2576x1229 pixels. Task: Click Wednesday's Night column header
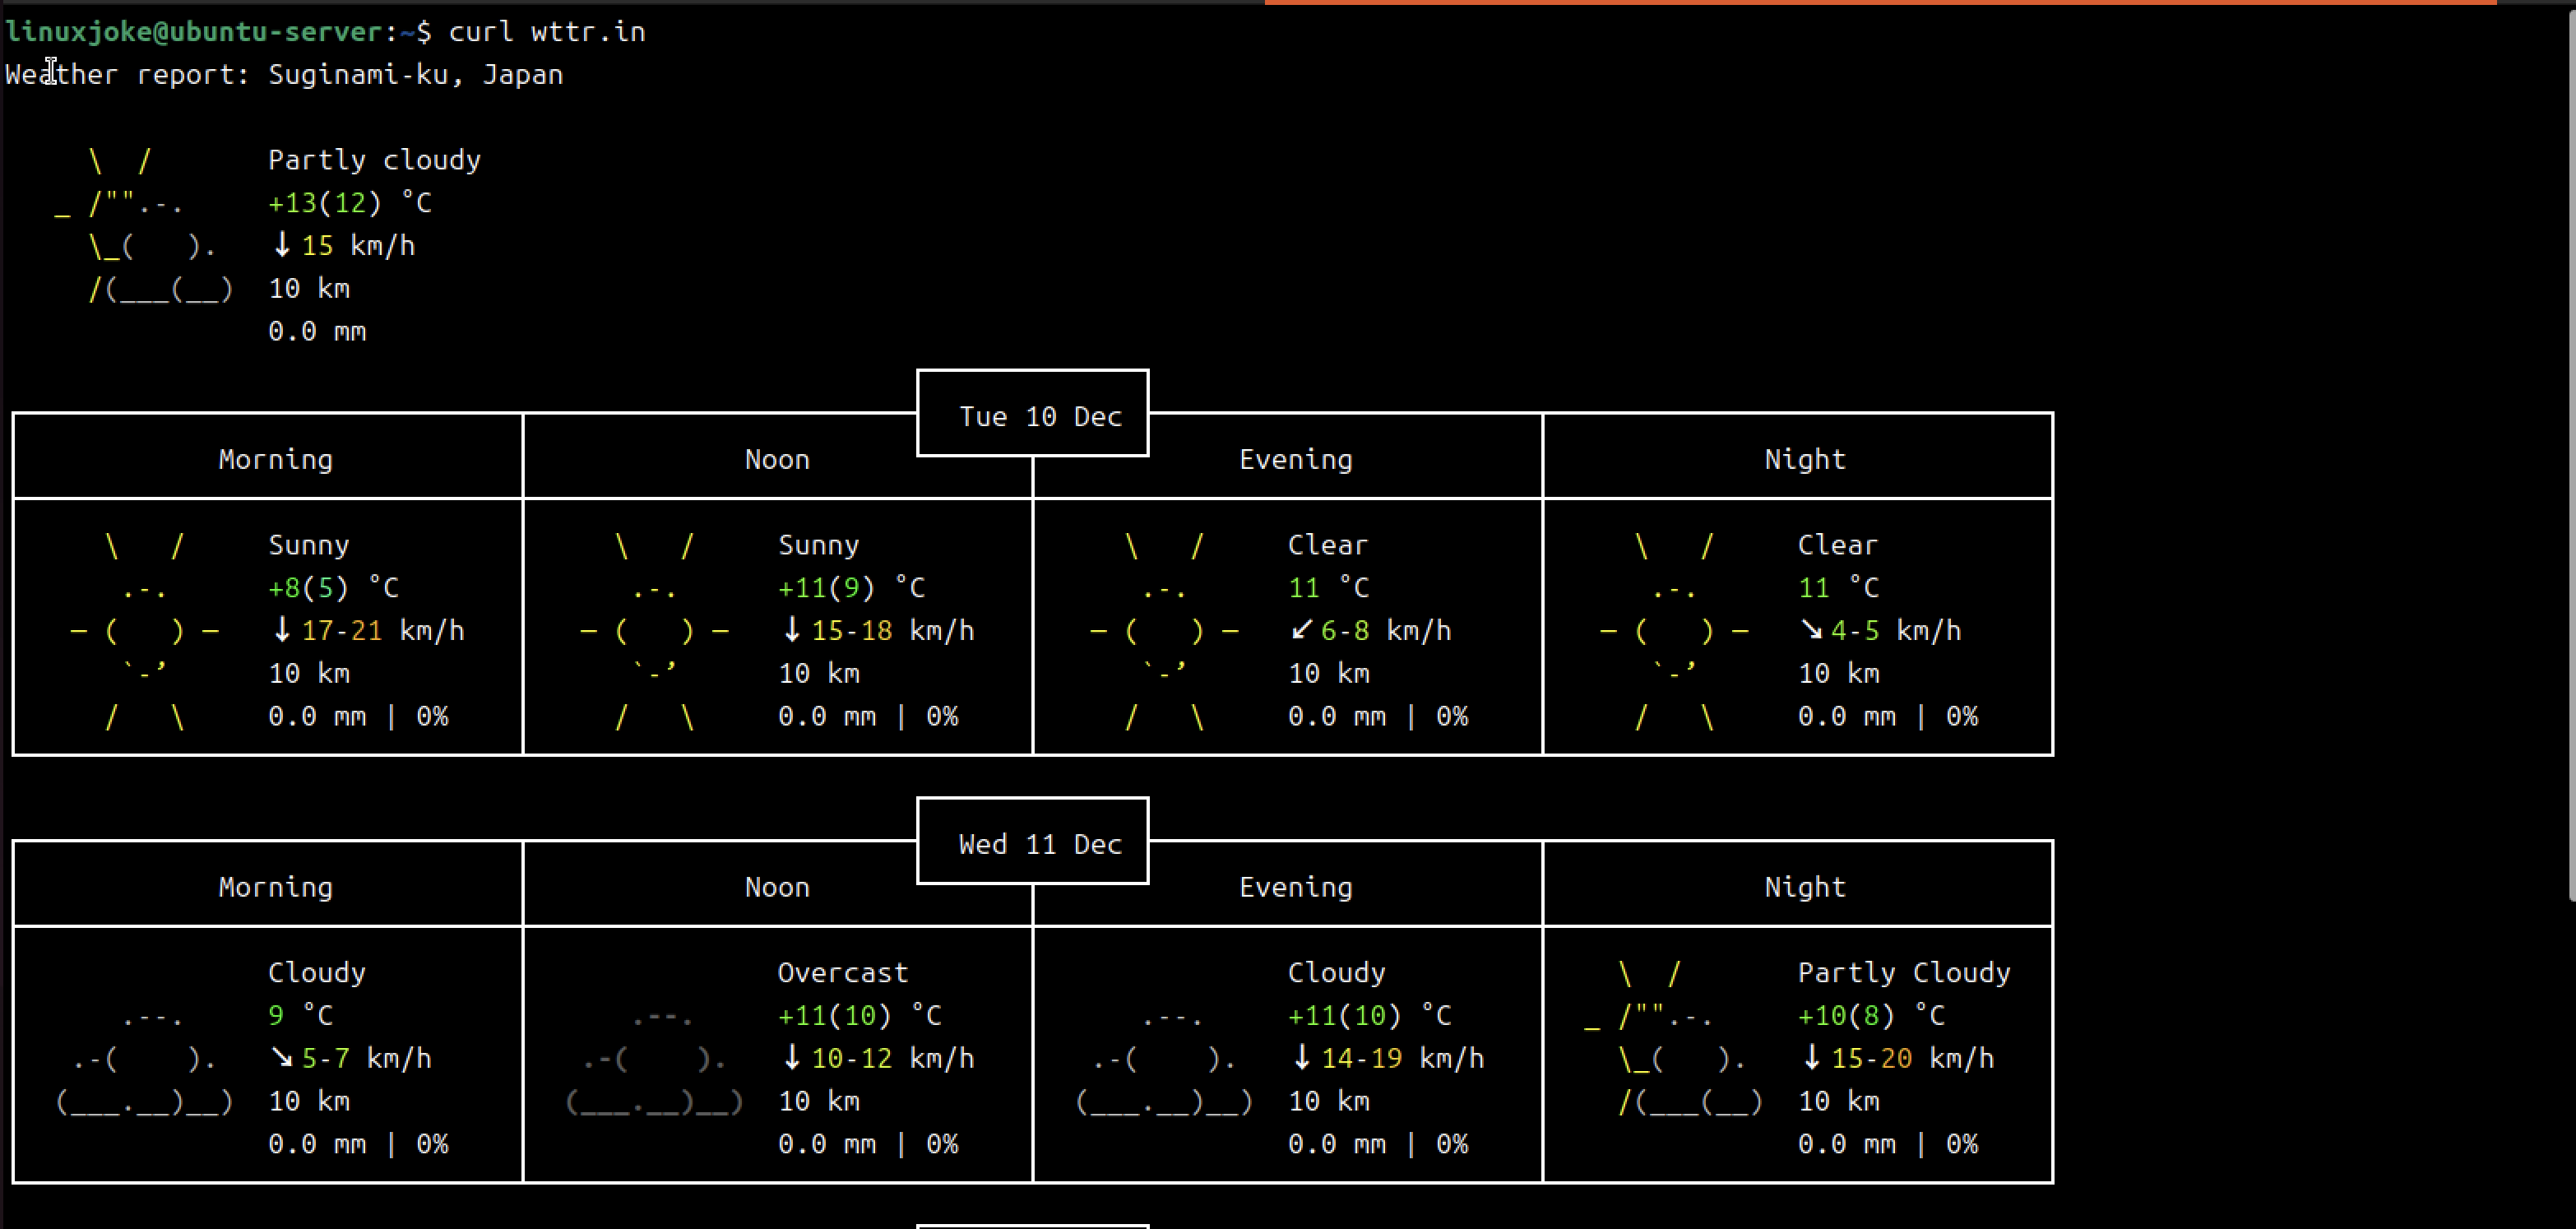pos(1804,887)
